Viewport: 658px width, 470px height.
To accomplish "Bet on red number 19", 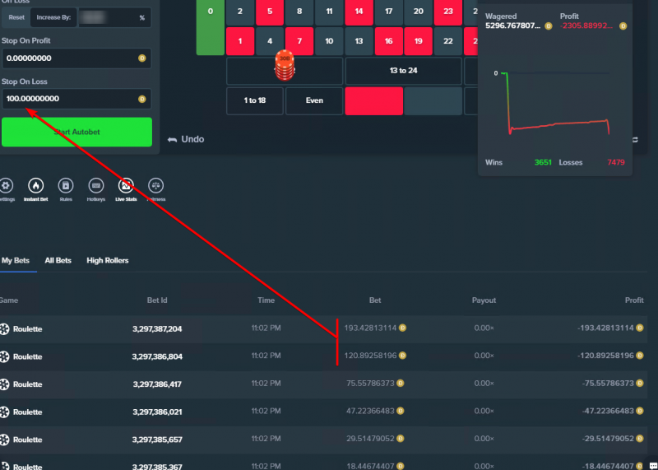I will point(419,41).
